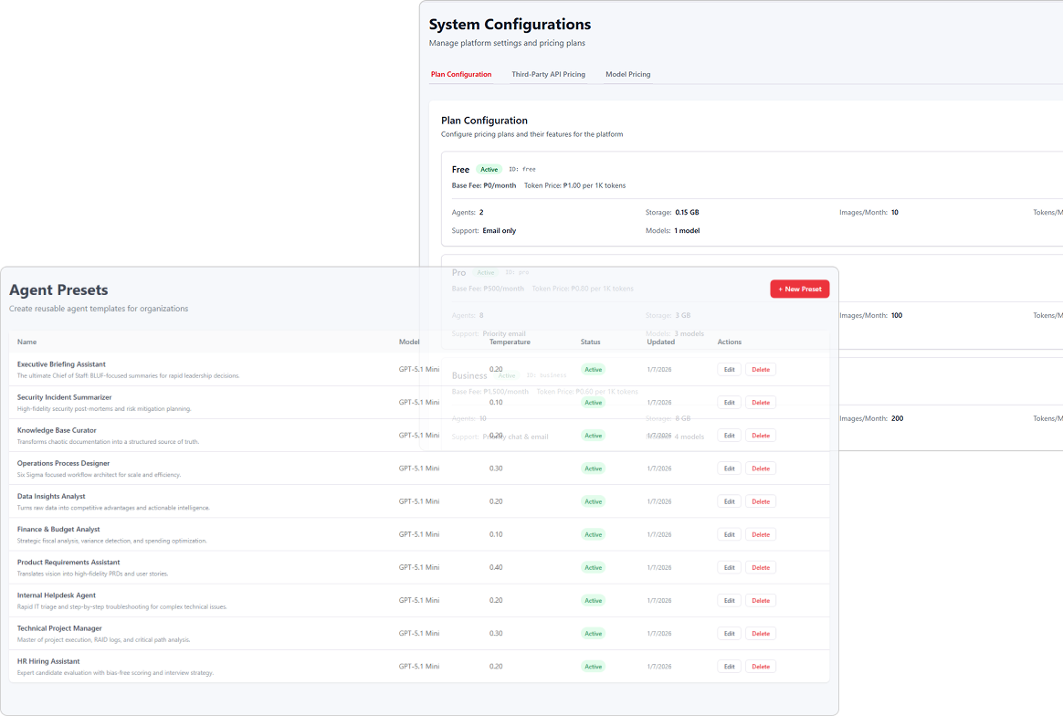Edit the HR Hiring Assistant preset

click(x=729, y=667)
